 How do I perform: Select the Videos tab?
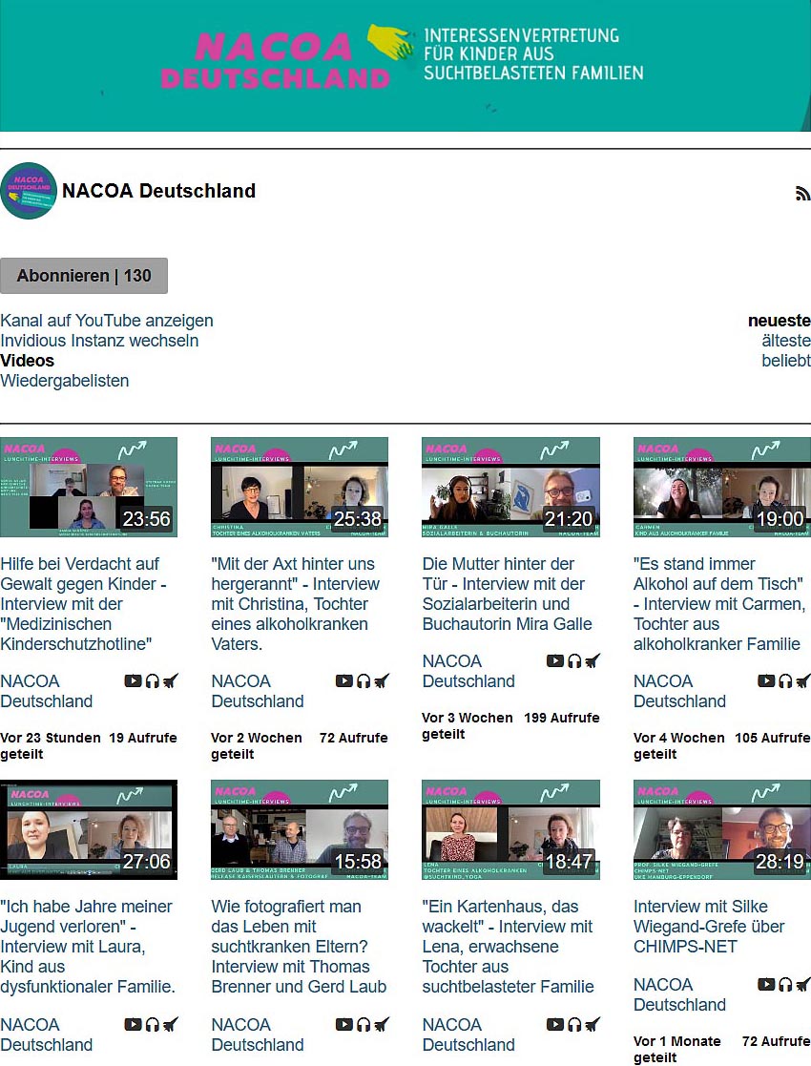point(27,361)
